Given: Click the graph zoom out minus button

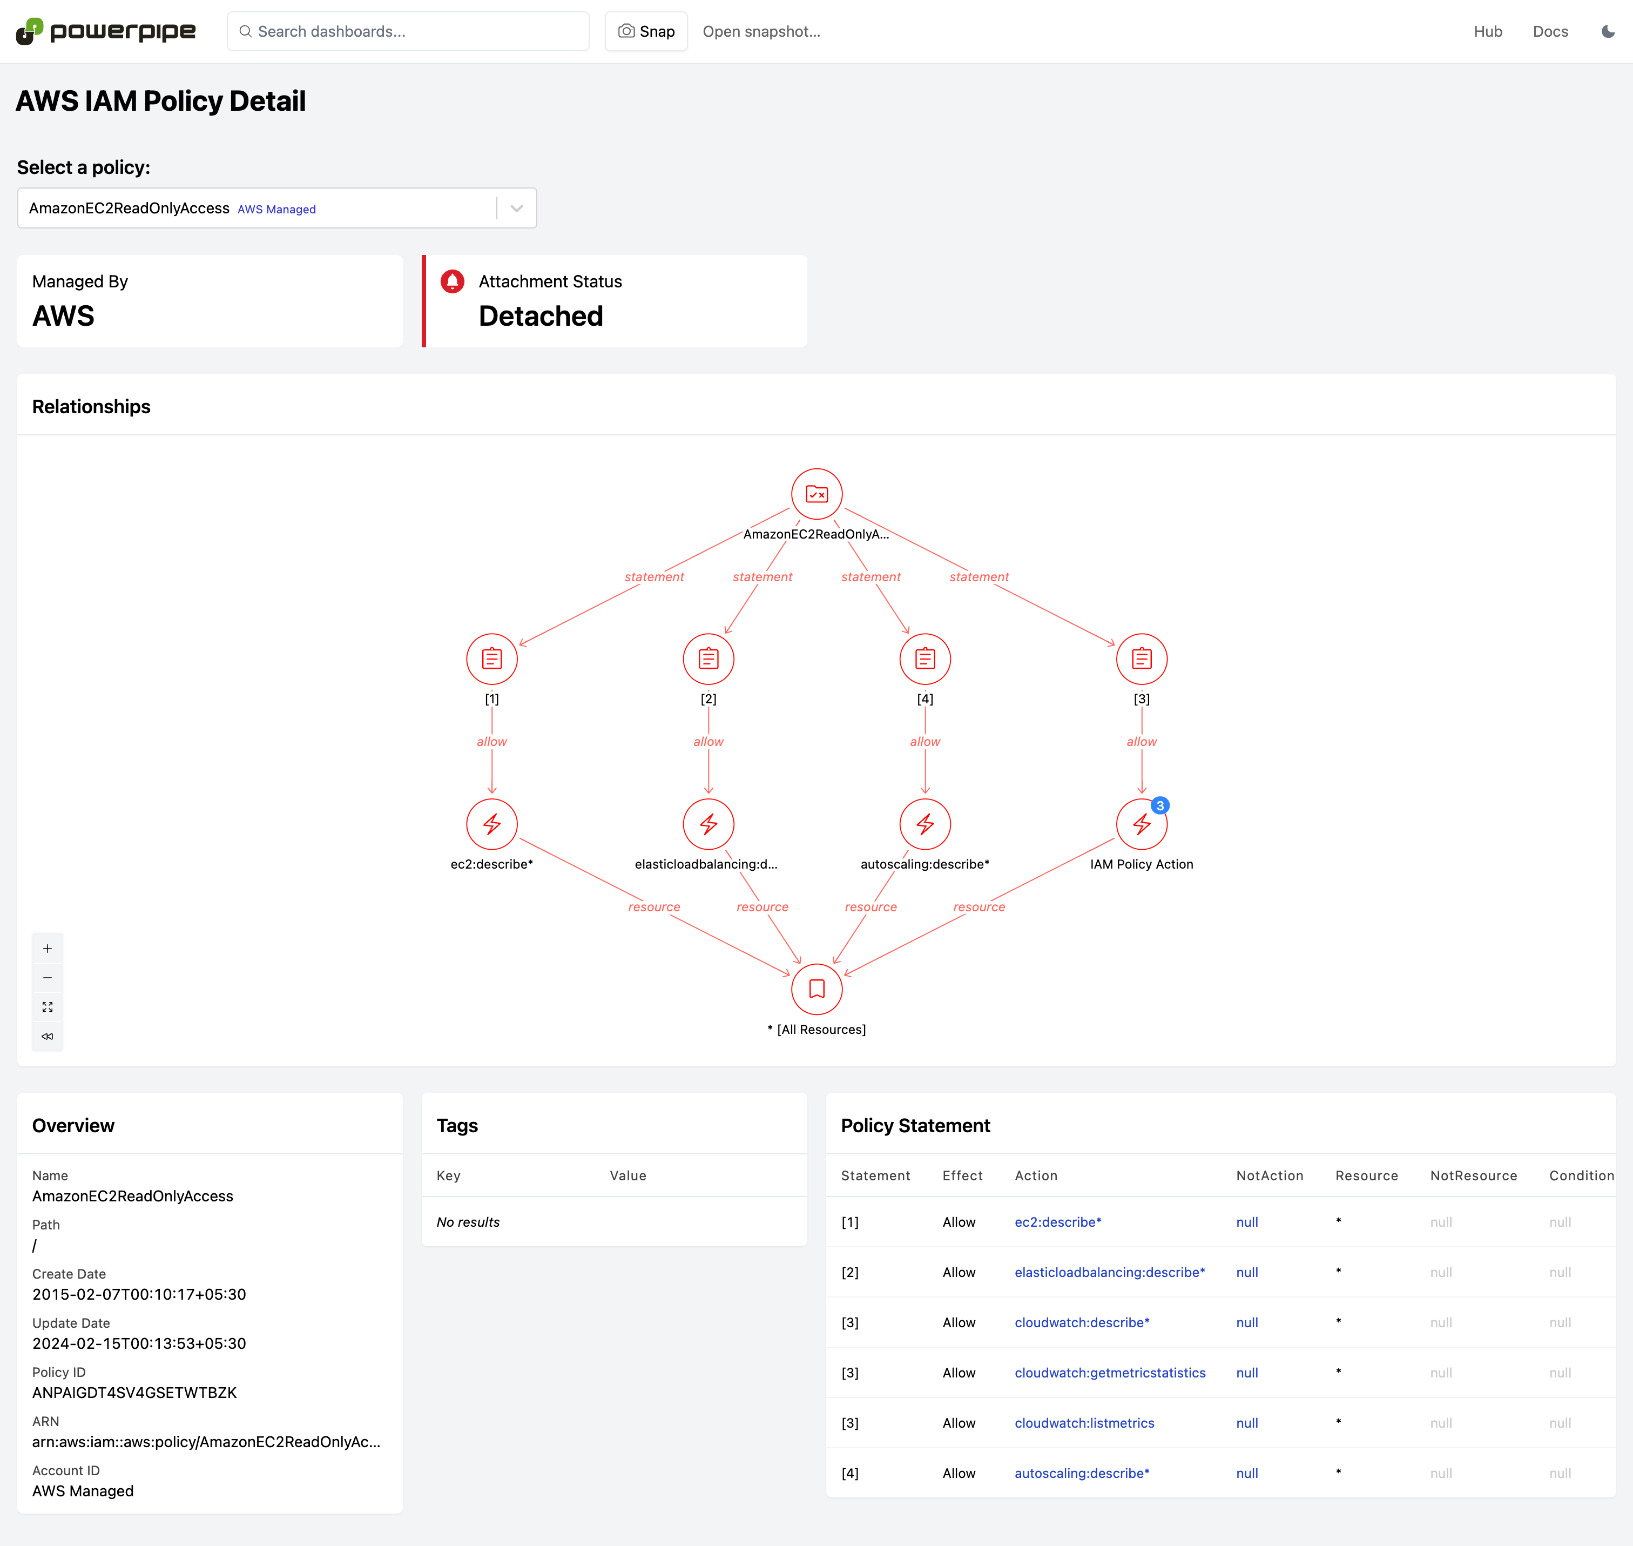Looking at the screenshot, I should pos(47,977).
